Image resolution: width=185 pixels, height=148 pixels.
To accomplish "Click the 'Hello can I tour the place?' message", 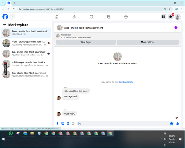I will click(x=76, y=91).
